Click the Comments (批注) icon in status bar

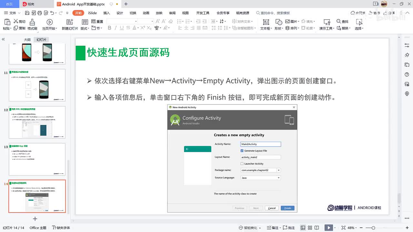coord(285,228)
